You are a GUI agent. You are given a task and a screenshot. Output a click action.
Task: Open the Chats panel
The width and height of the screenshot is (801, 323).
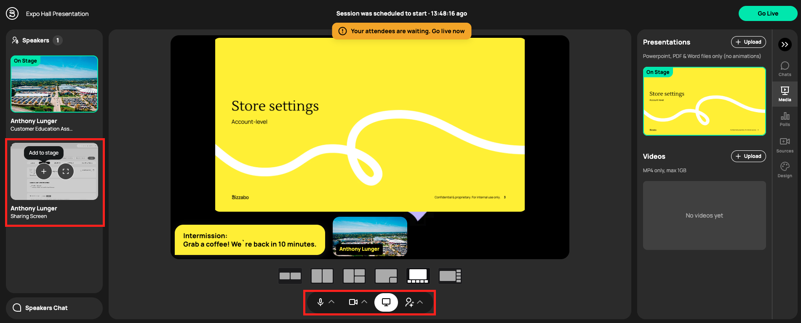click(x=785, y=69)
